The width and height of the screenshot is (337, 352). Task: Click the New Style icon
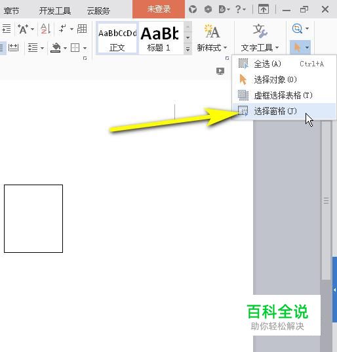pos(212,32)
